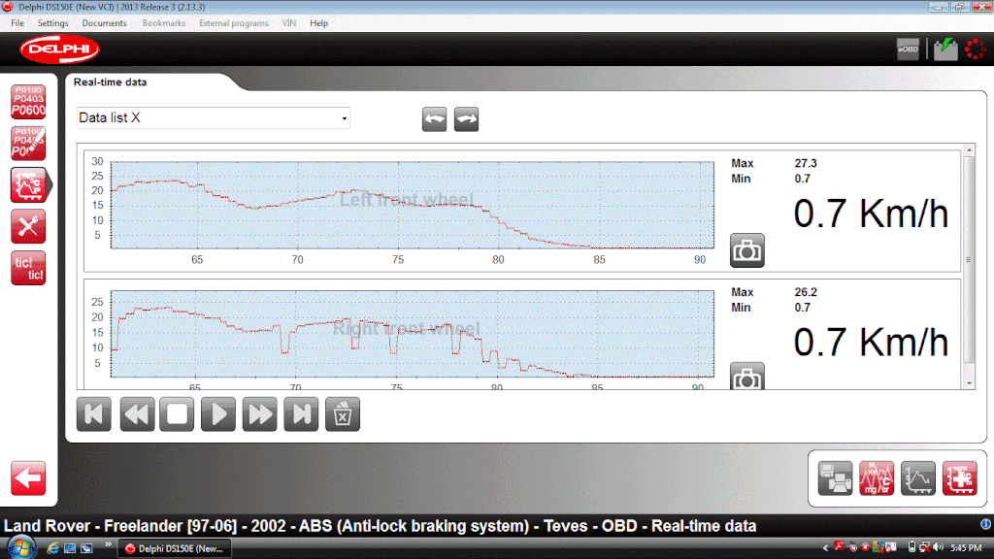Take snapshot of Right front wheel graph

(746, 377)
